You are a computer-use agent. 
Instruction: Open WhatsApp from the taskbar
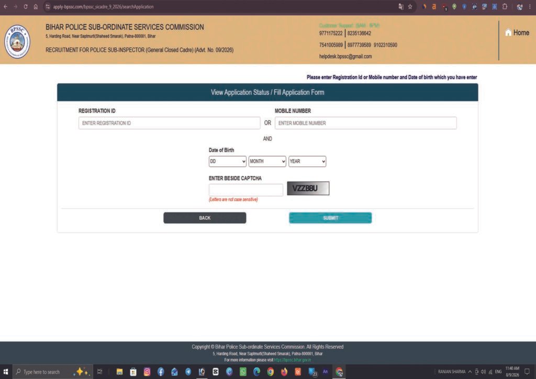[243, 372]
